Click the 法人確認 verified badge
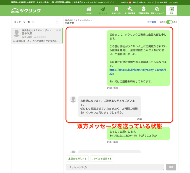The height and width of the screenshot is (173, 190). 27,37
